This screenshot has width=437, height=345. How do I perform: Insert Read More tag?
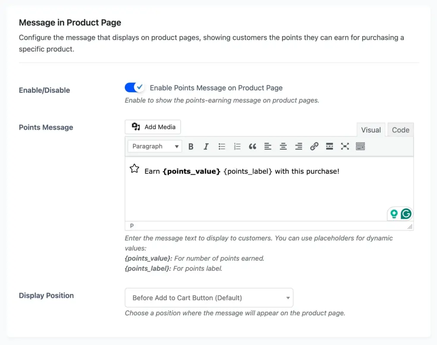[x=330, y=146]
